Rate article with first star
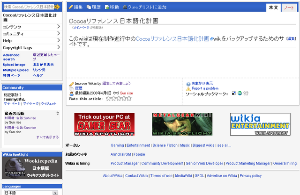The width and height of the screenshot is (300, 195). pyautogui.click(x=109, y=99)
